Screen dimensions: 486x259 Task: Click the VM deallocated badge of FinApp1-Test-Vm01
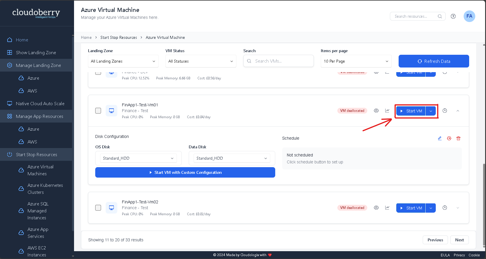coord(352,111)
